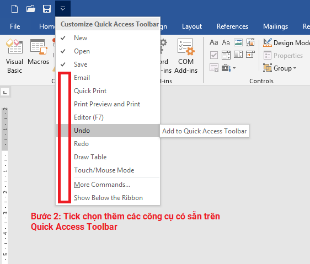Screen dimensions: 310x264
Task: Tick Redo in the customize menu
Action: 108,144
